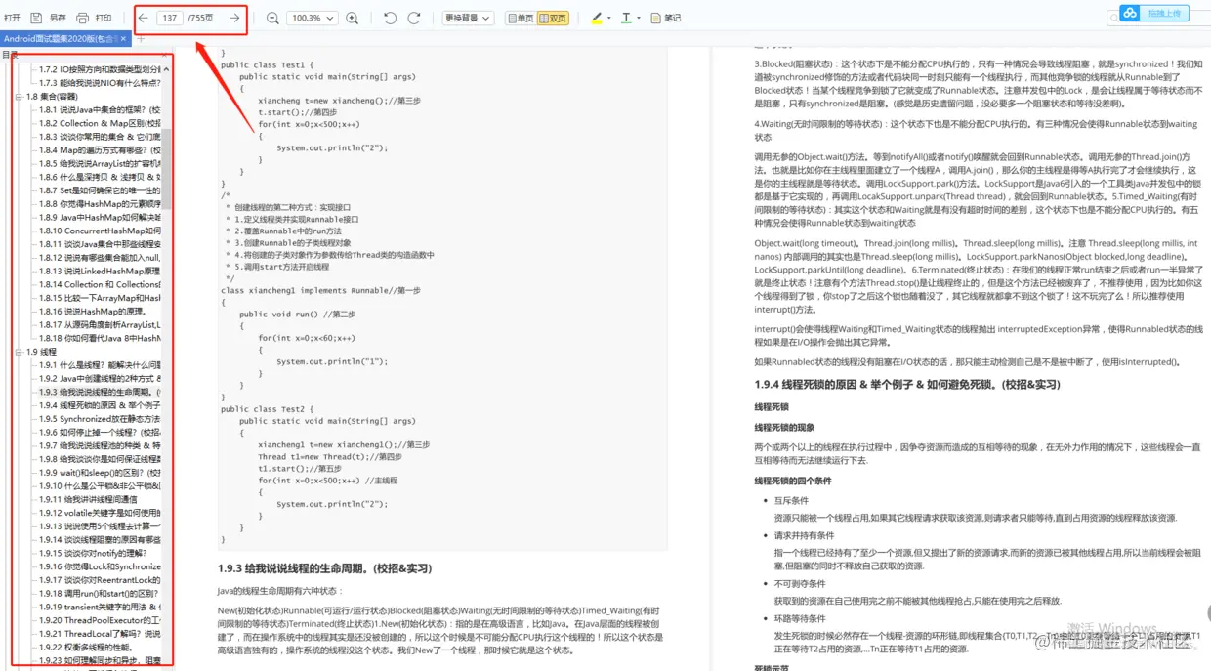Open outline item 1.9.6 如何停止掉一个线程
This screenshot has width=1211, height=671.
pos(100,432)
